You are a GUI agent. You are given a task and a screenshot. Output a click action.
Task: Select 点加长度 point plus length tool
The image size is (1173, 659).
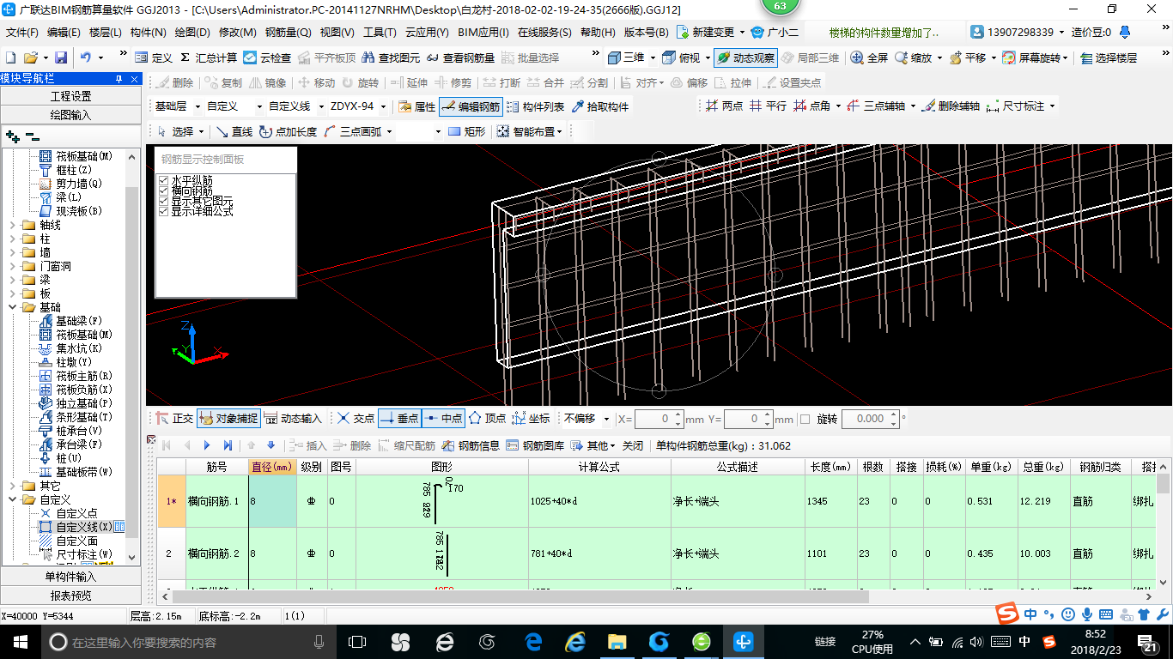288,131
